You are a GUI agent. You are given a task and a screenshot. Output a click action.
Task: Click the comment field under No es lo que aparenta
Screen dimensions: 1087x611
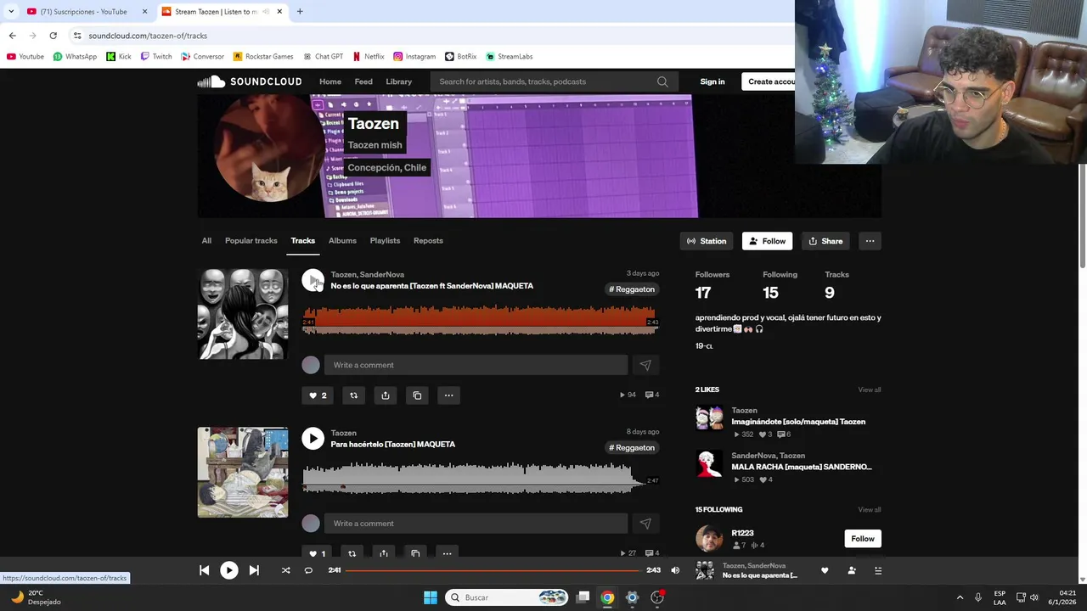coord(476,365)
